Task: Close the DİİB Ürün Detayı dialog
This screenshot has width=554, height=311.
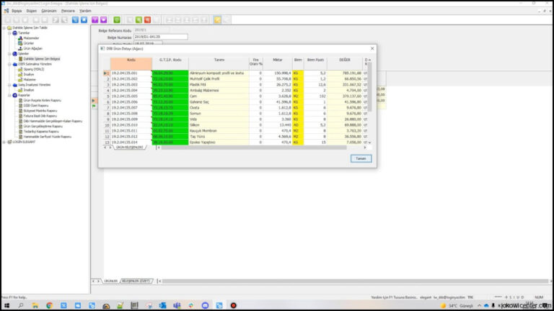Action: 371,49
